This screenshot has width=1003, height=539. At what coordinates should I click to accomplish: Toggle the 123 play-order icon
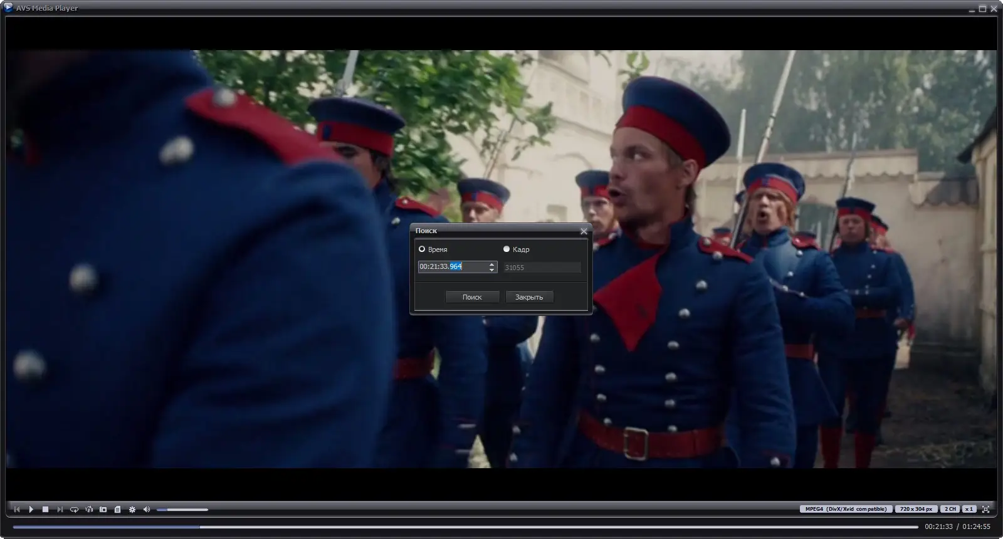pos(89,510)
